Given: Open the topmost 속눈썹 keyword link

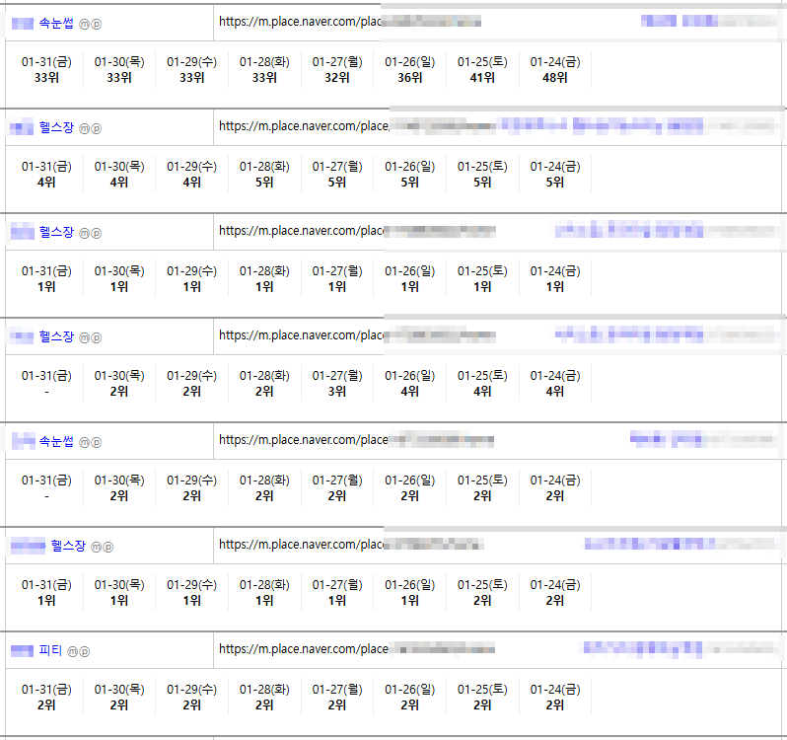Looking at the screenshot, I should (56, 23).
